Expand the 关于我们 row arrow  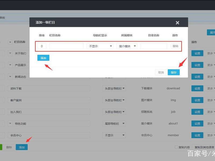[10, 53]
